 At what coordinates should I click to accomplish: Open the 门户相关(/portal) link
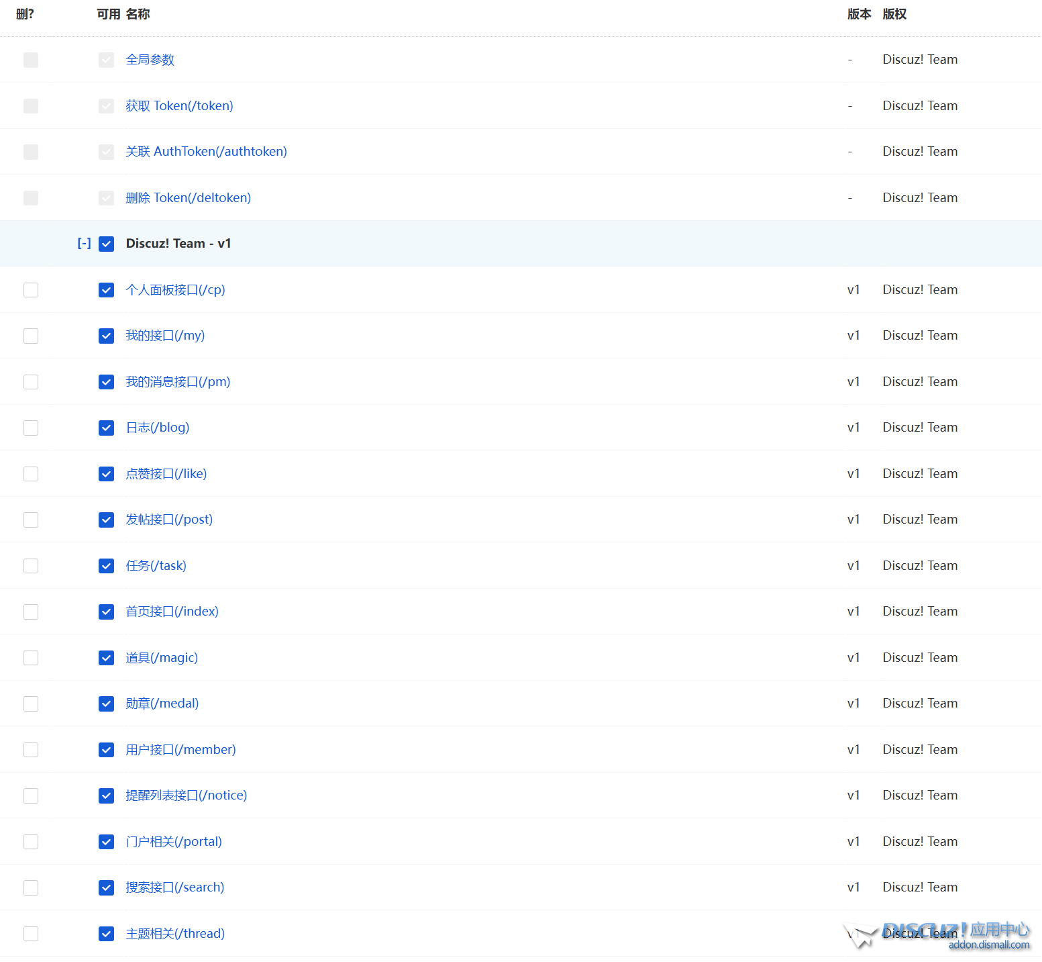tap(174, 842)
